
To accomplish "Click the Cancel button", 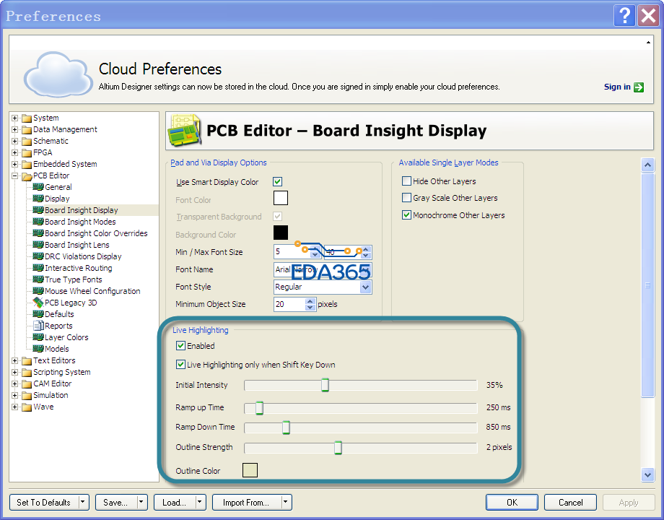I will point(570,502).
